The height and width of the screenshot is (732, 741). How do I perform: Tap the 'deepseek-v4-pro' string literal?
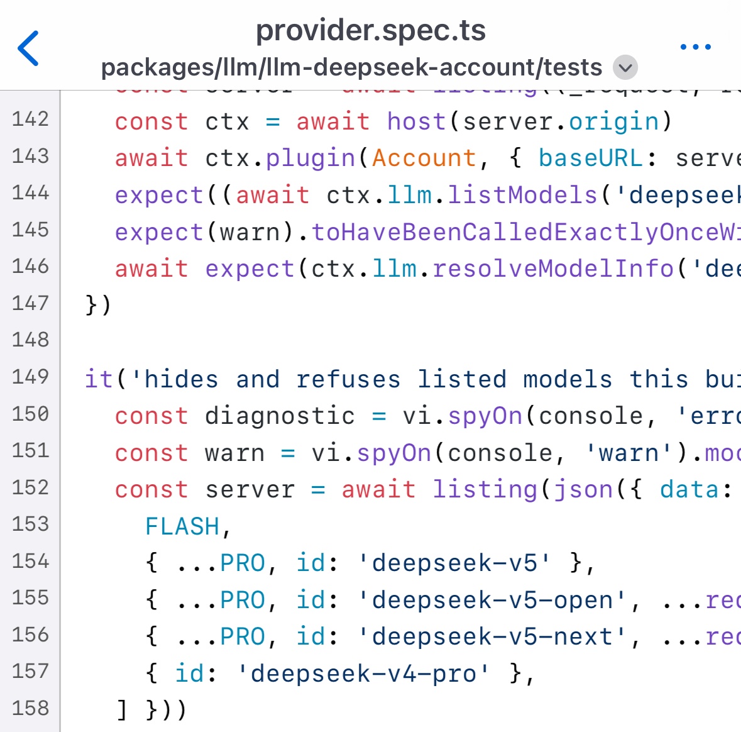(x=363, y=674)
